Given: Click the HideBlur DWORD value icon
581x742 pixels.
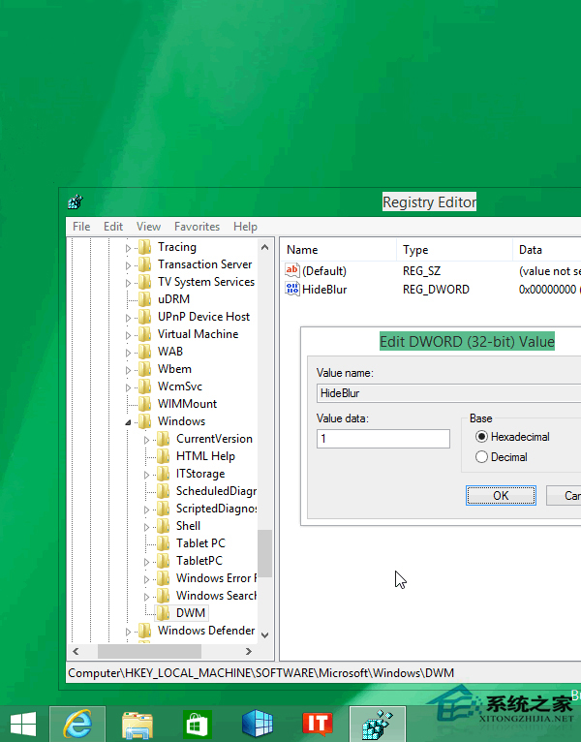Looking at the screenshot, I should [292, 289].
